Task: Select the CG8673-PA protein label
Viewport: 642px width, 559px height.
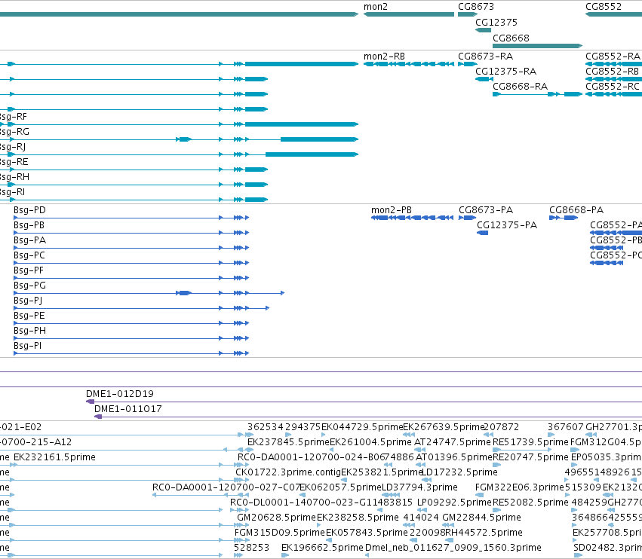Action: click(486, 209)
